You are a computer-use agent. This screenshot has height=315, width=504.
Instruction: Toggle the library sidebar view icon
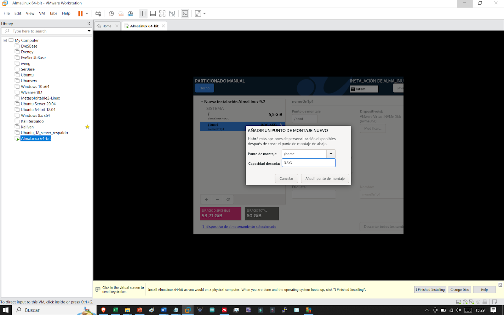[x=143, y=14]
